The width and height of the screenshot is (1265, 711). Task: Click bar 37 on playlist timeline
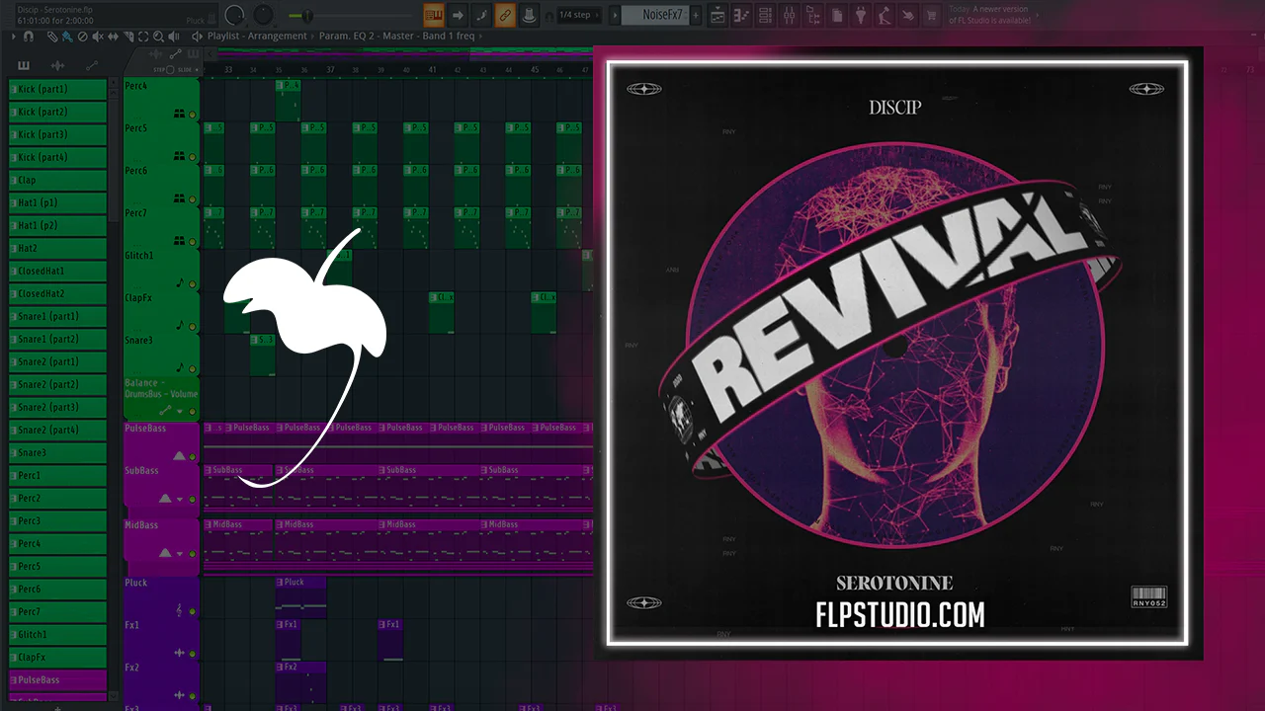coord(330,70)
